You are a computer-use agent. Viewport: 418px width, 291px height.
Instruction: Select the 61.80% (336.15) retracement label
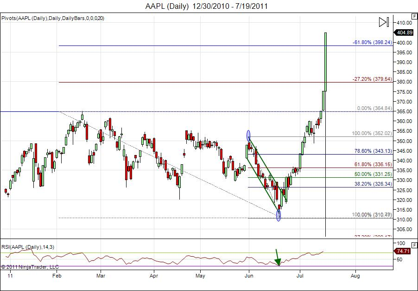coord(373,164)
